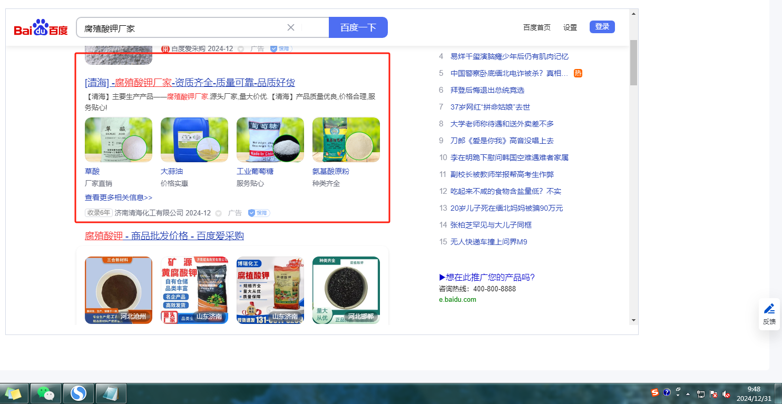
Task: Click the 收录6年 tag
Action: coord(99,213)
